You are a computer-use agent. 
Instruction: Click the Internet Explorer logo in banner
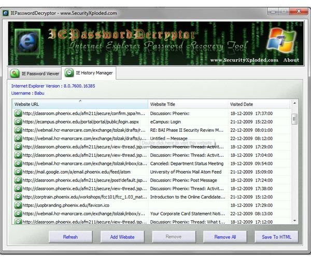pyautogui.click(x=27, y=41)
